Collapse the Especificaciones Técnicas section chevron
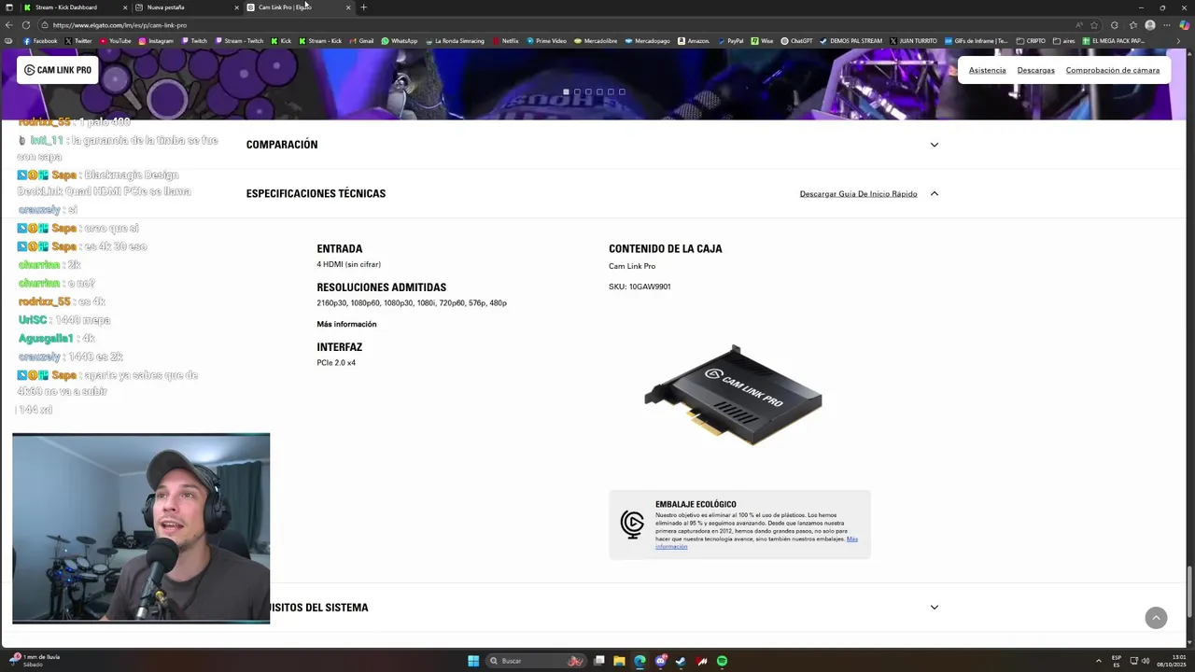 pos(934,193)
